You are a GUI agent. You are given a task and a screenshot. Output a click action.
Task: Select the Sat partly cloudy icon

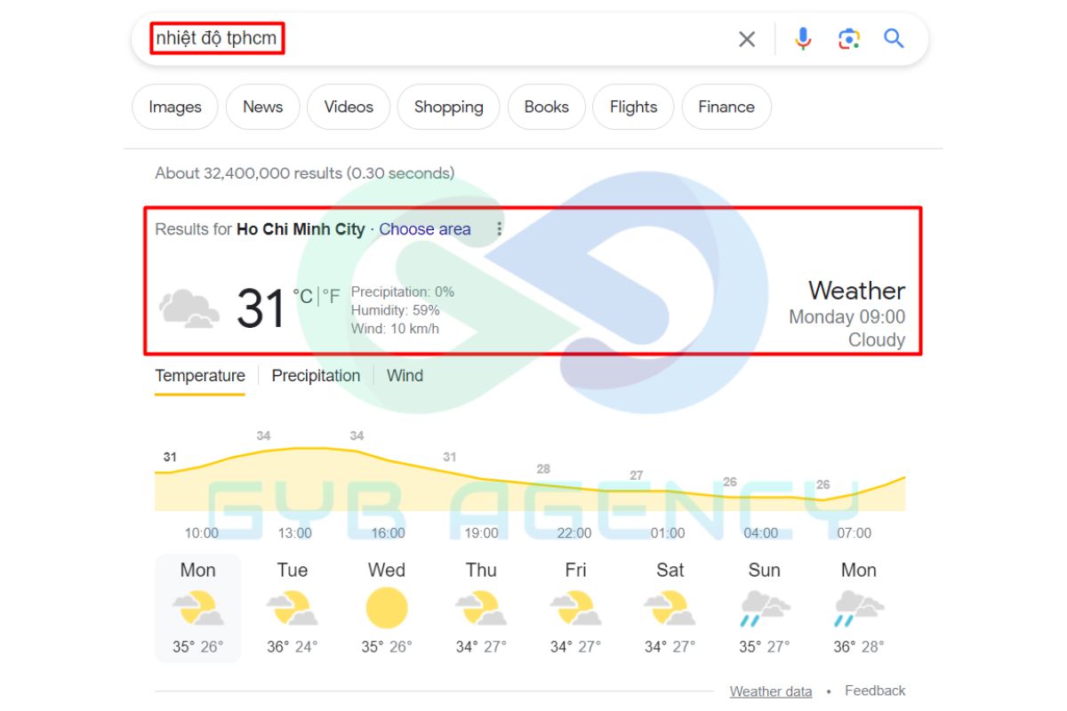[670, 610]
